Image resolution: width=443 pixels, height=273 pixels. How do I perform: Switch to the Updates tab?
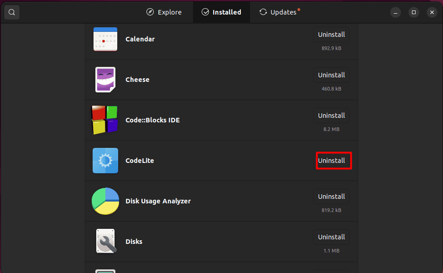[x=279, y=12]
